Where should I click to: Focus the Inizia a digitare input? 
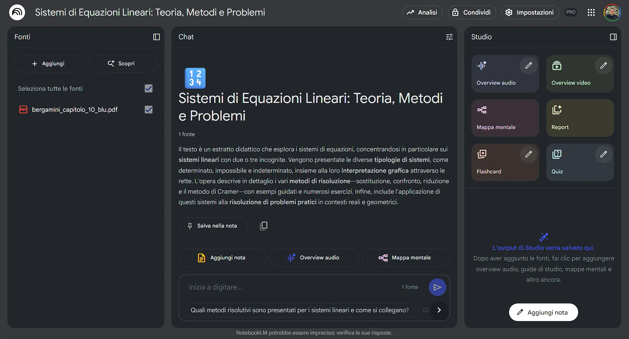point(291,287)
